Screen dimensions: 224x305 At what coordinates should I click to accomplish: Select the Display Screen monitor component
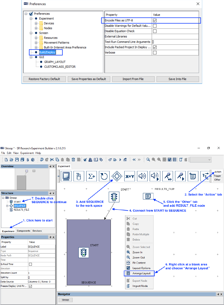click(66, 176)
